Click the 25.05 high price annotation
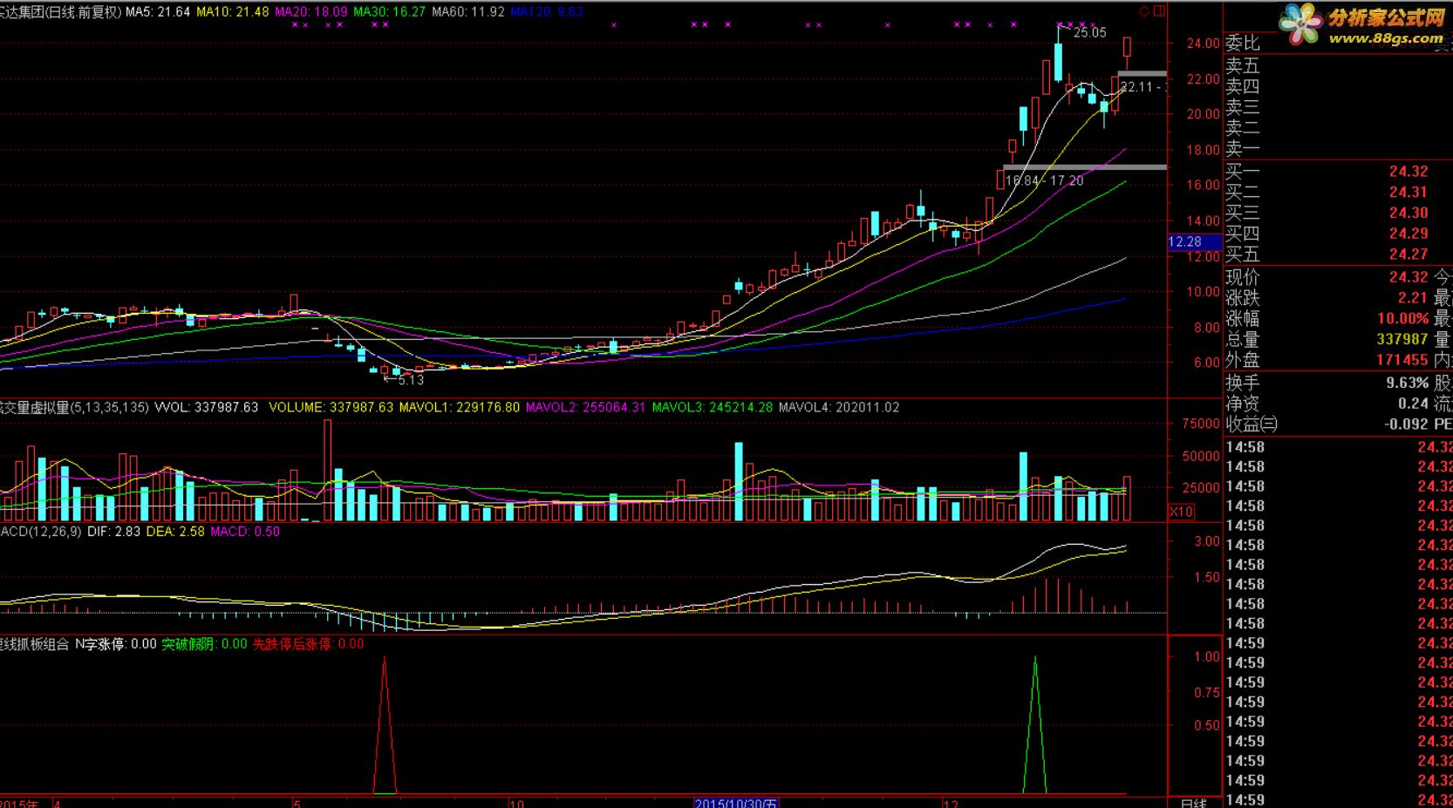 pyautogui.click(x=1089, y=33)
